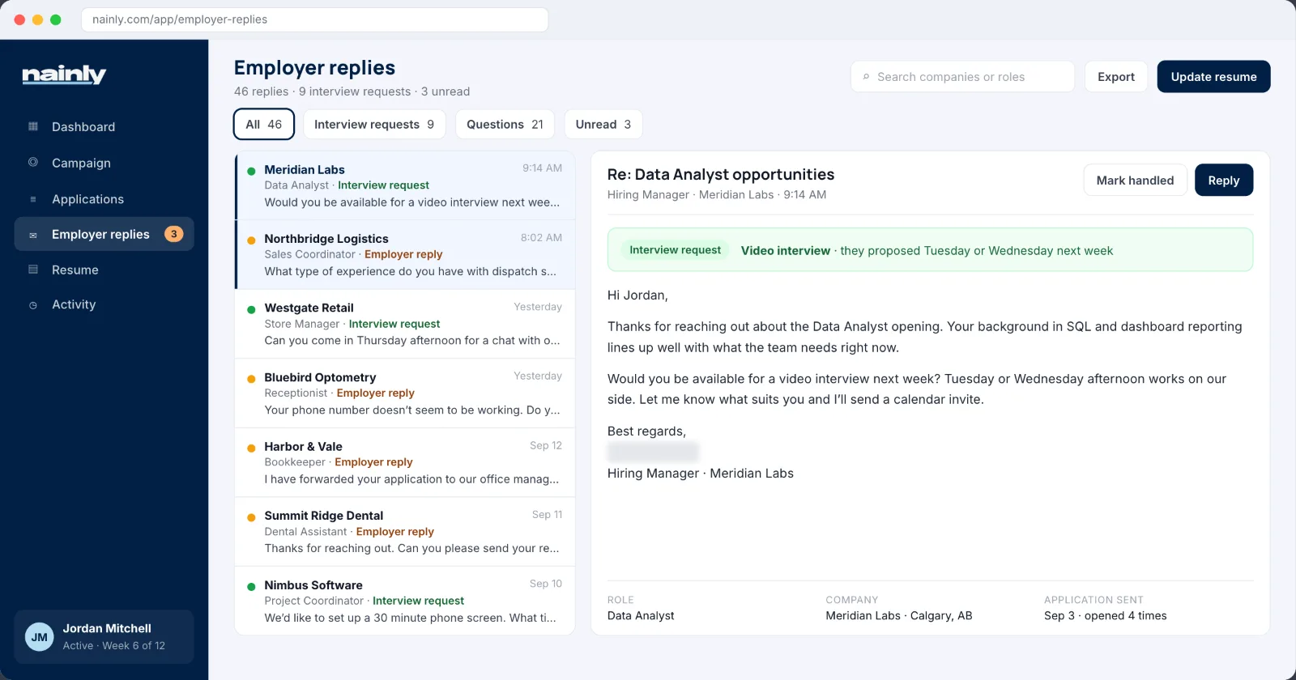This screenshot has height=680, width=1296.
Task: Reply to the Meridian Labs email
Action: 1224,181
